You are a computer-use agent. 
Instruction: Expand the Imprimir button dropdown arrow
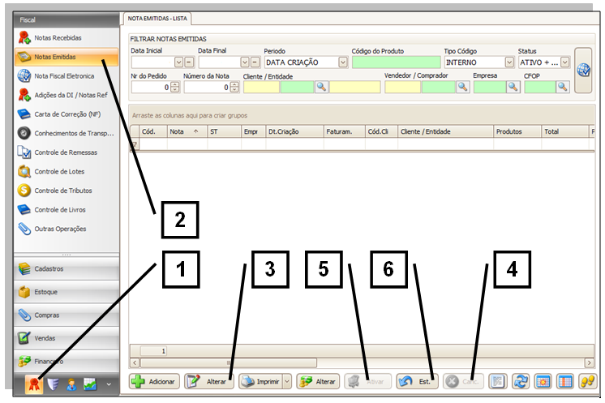(286, 381)
